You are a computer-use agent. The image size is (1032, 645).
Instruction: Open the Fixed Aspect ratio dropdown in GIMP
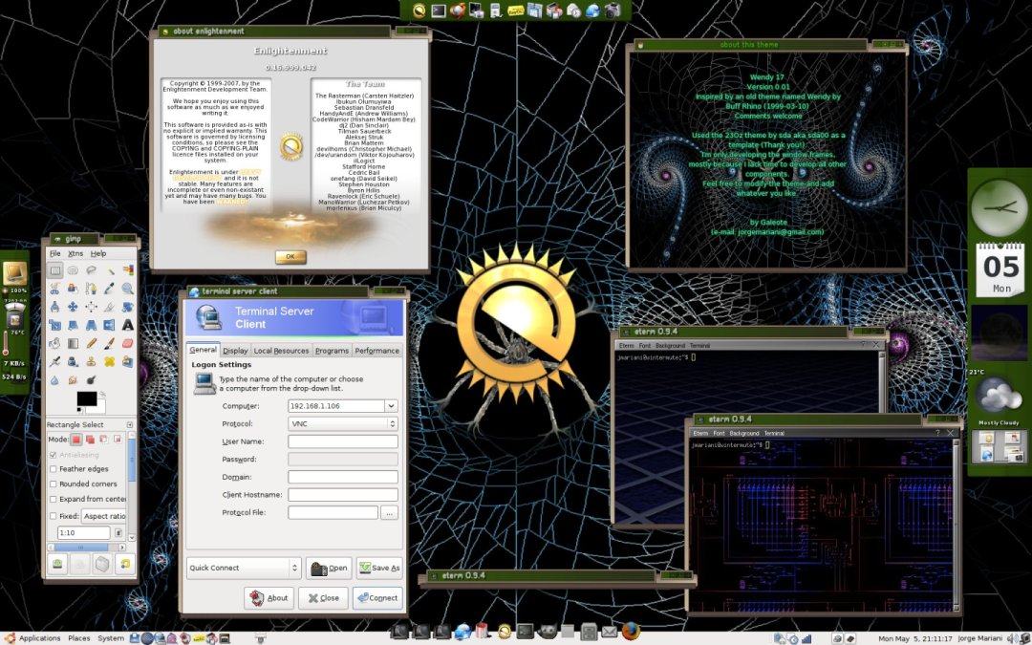pos(103,517)
